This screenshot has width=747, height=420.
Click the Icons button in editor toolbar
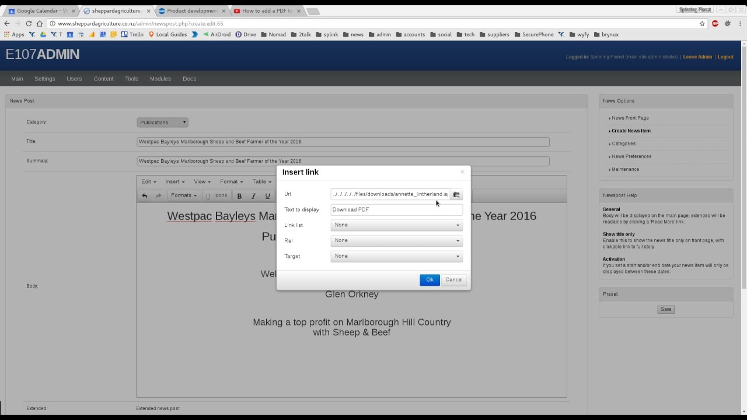217,196
